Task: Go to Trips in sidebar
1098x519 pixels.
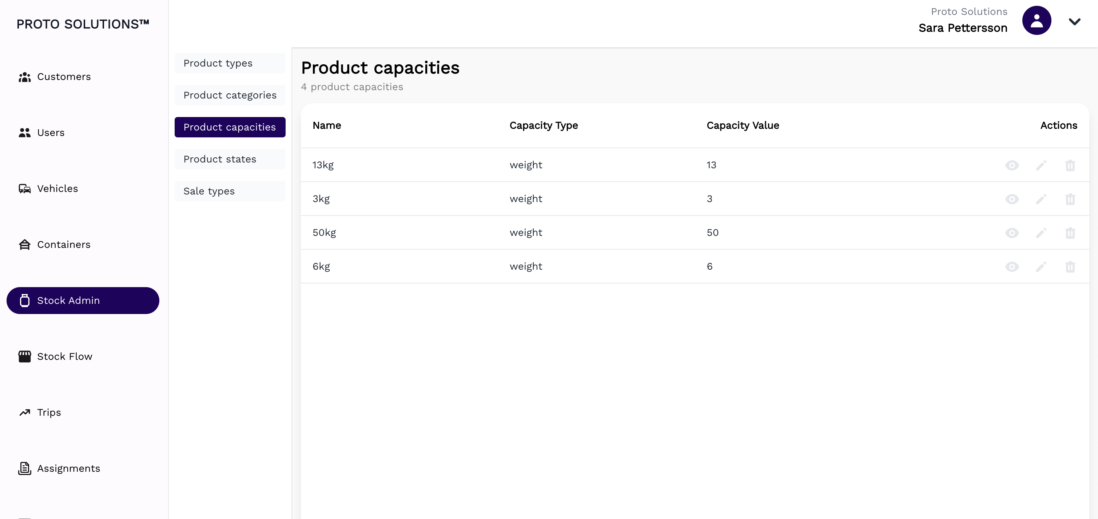Action: click(x=83, y=413)
